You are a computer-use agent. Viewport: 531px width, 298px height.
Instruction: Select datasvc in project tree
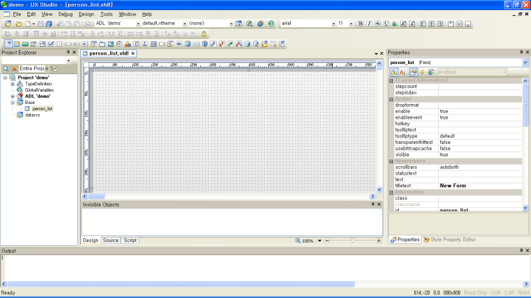(33, 115)
